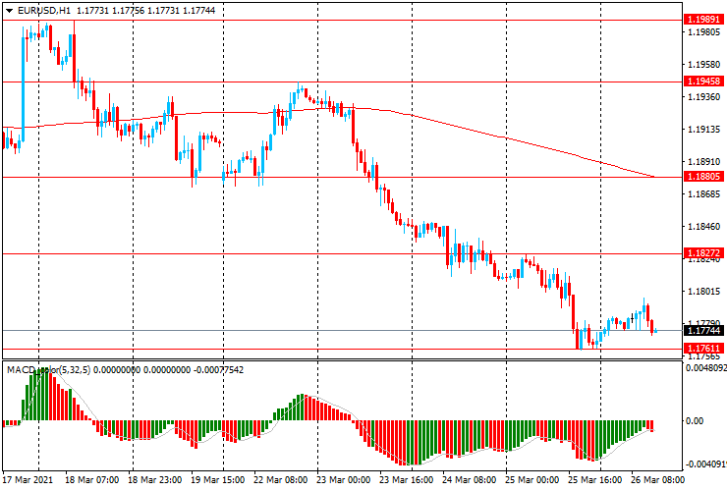Image resolution: width=727 pixels, height=491 pixels.
Task: Click the 1.18460 value on price scale
Action: (x=703, y=227)
